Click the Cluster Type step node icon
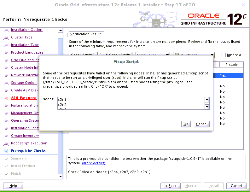 (x=6, y=38)
